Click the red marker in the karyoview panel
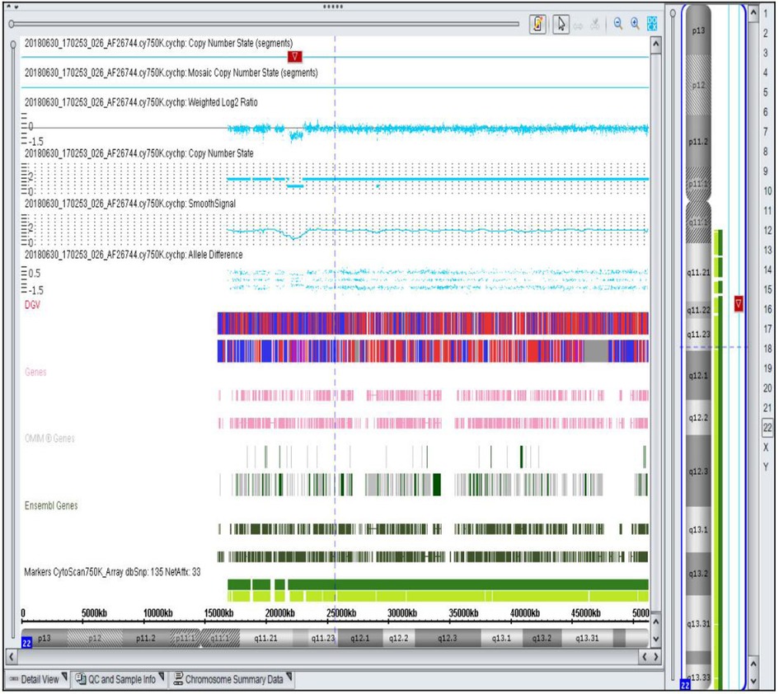Screen dimensions: 779x694 [739, 303]
